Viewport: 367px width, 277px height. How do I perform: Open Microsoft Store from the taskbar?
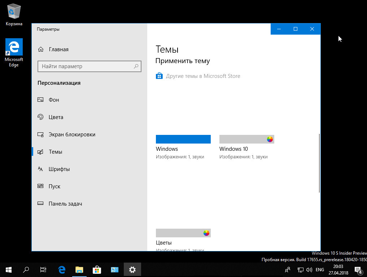click(x=97, y=270)
